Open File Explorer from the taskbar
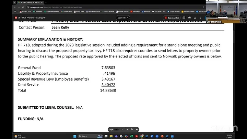Screen dimensions: 247x139 point(111,136)
